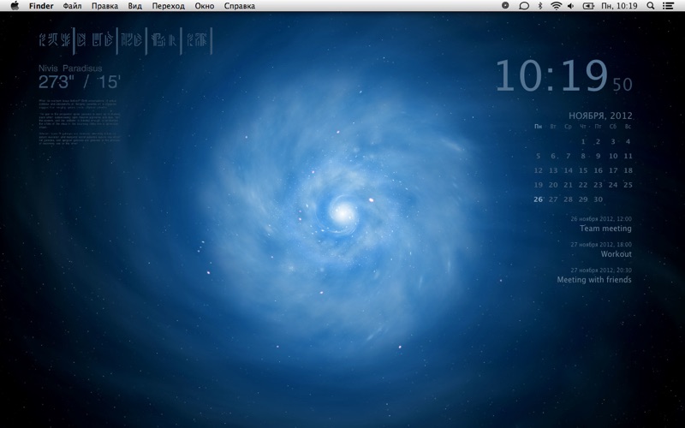Open the speech bubble messages status icon

click(x=524, y=6)
